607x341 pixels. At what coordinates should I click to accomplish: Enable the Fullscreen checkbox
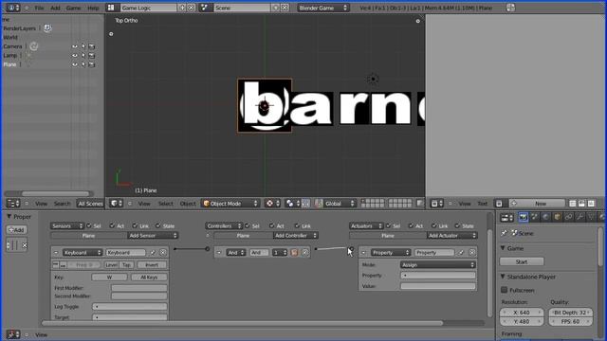(504, 290)
